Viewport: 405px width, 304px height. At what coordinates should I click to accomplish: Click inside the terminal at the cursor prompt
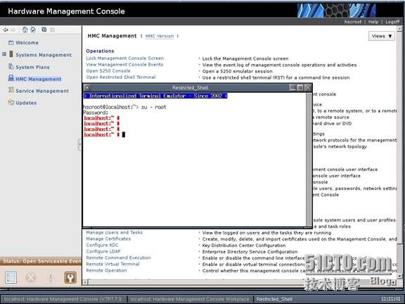pyautogui.click(x=124, y=134)
